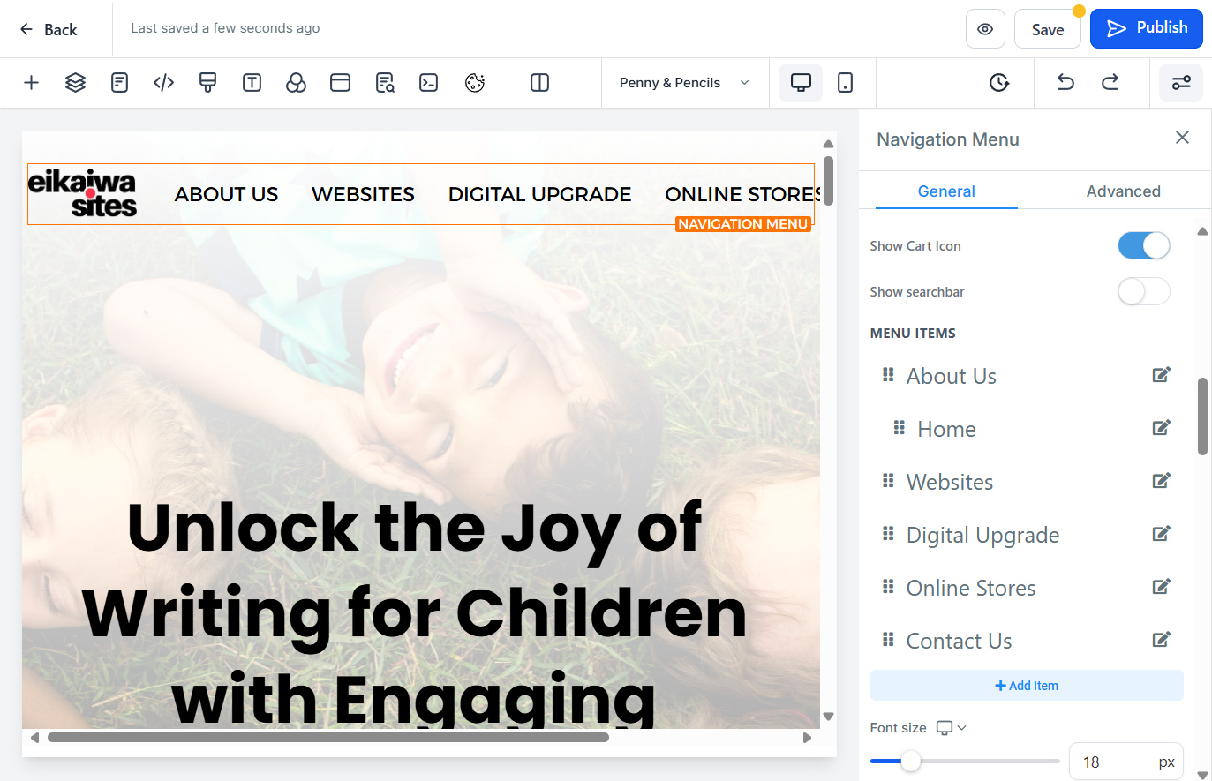The width and height of the screenshot is (1212, 781).
Task: Turn off Show Cart Icon toggle
Action: (x=1144, y=245)
